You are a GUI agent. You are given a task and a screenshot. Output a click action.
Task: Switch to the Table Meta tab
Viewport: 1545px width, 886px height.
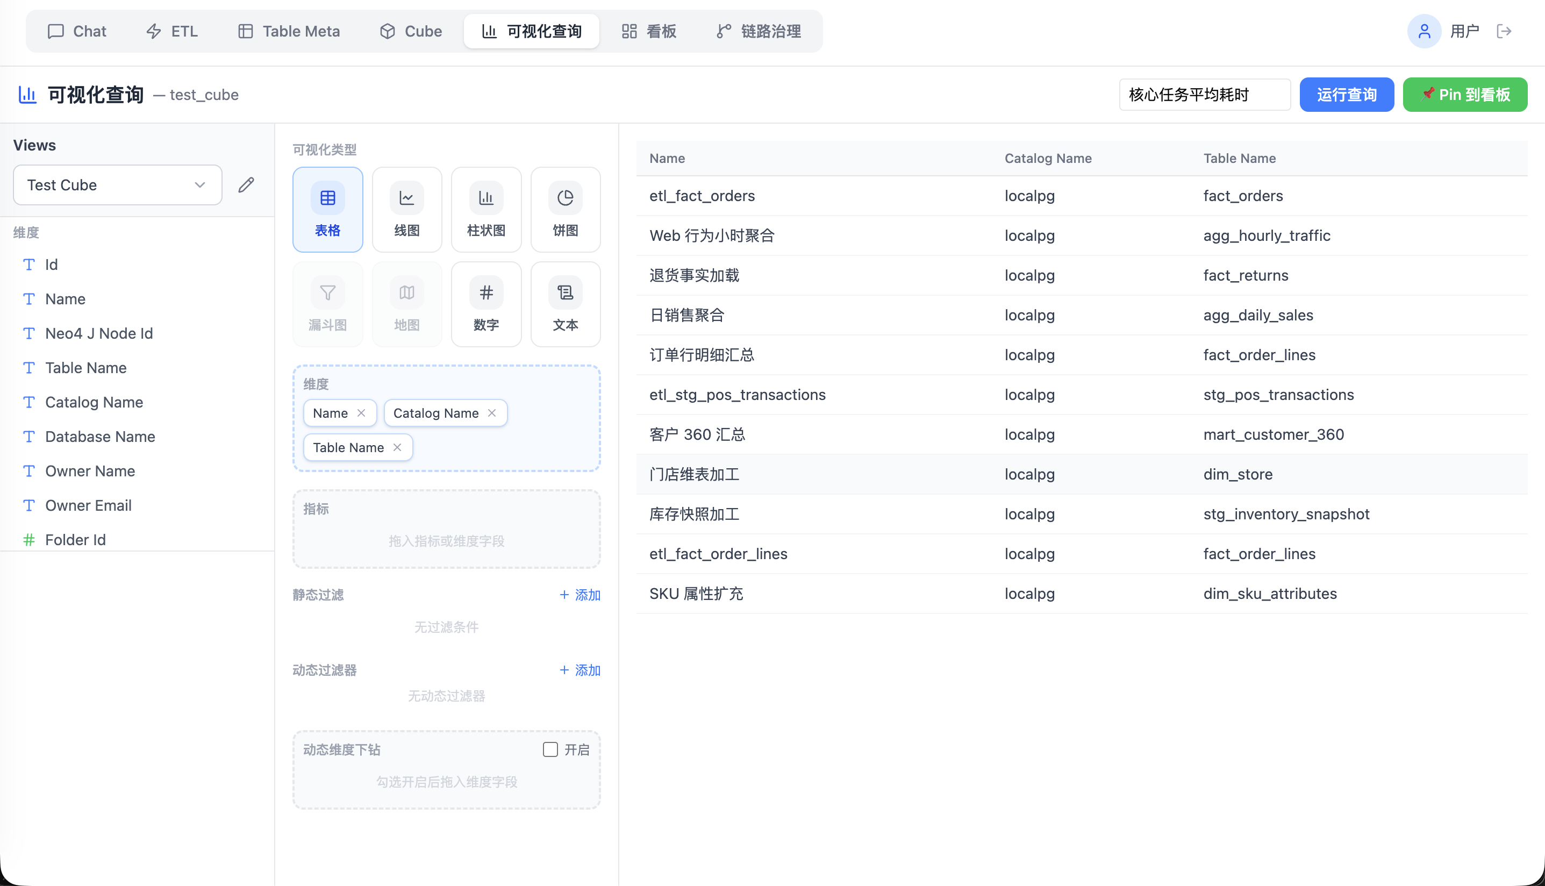[x=288, y=31]
